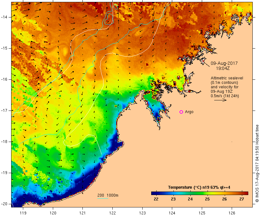Click latitude axis label '-18'

[x=4, y=142]
